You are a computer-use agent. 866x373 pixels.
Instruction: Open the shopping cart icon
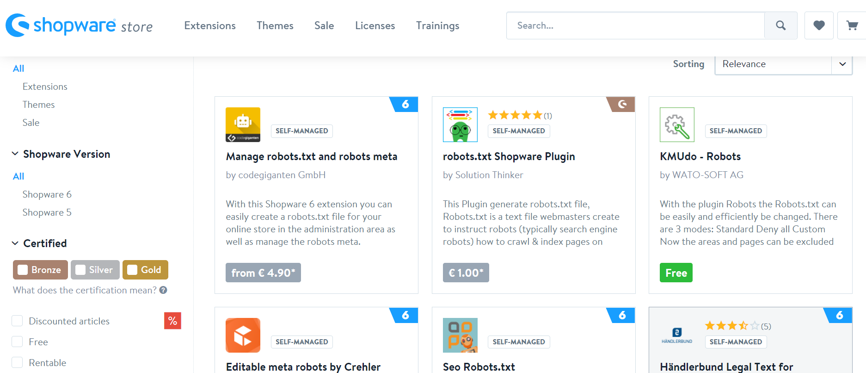click(852, 25)
